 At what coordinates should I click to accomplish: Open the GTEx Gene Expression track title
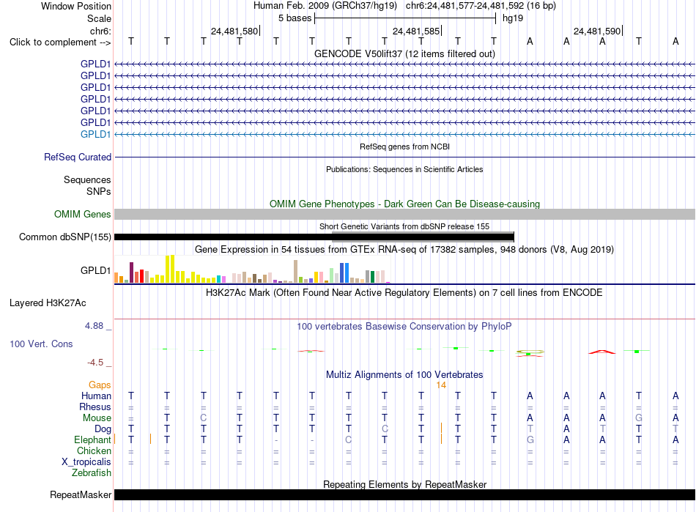coord(404,249)
